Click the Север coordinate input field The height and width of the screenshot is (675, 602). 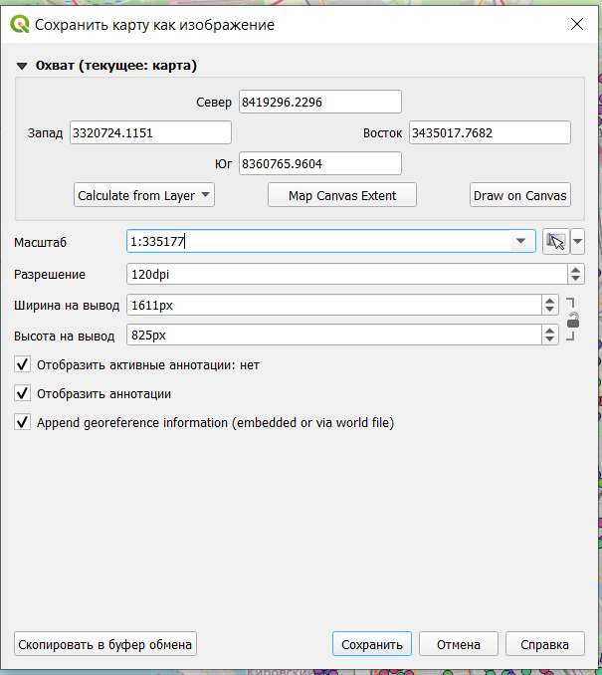tap(319, 103)
